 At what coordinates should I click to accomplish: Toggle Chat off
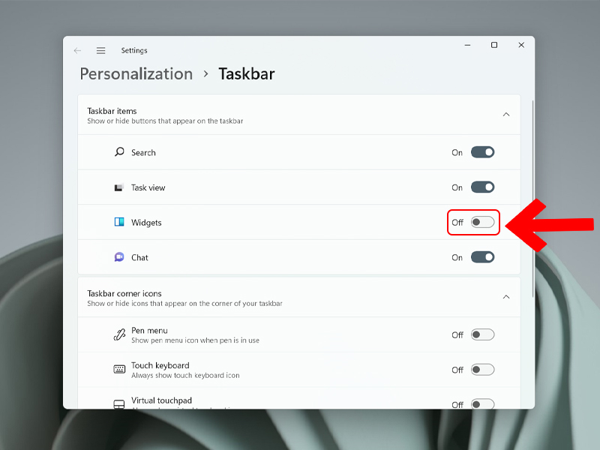[x=482, y=257]
